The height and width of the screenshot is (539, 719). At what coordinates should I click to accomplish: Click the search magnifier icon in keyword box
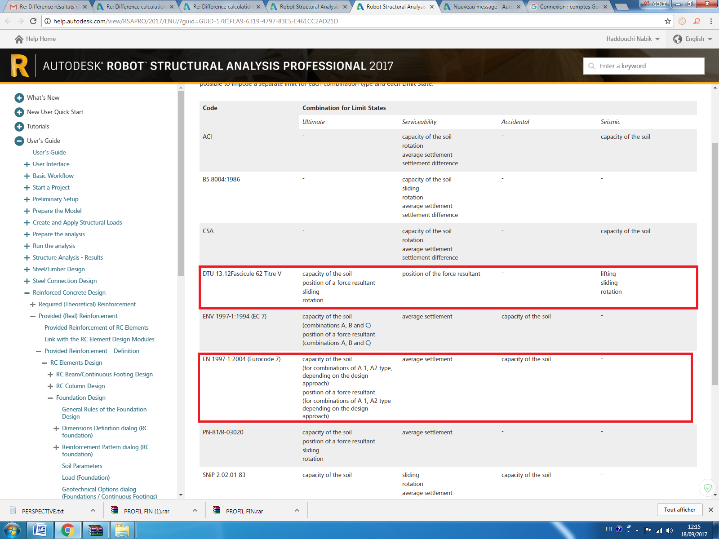pos(591,66)
